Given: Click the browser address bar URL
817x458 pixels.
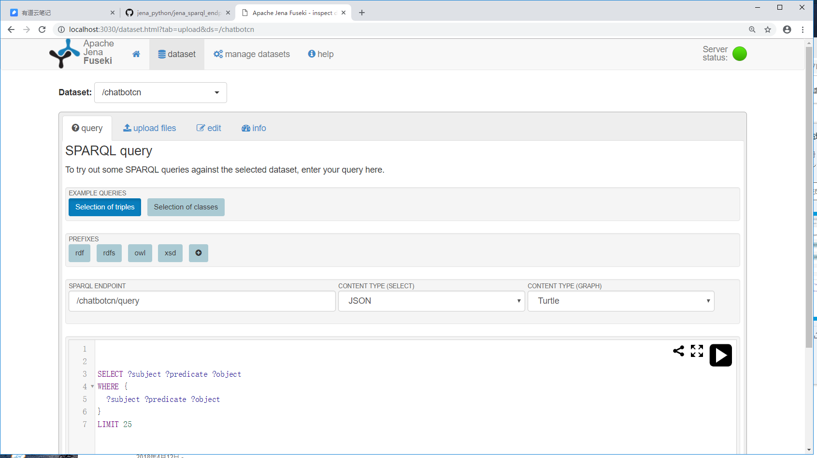Looking at the screenshot, I should click(161, 30).
